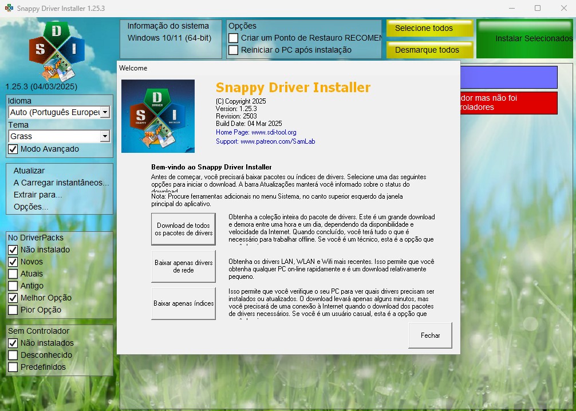Uncheck Não instalados under Sem Controlador

coord(13,343)
